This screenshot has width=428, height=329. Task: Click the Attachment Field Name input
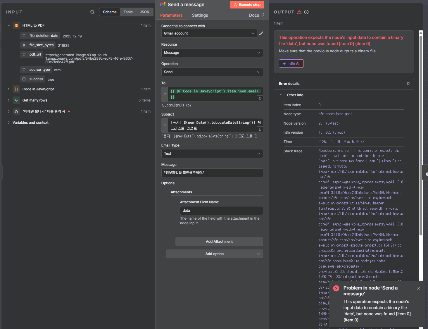pyautogui.click(x=221, y=211)
